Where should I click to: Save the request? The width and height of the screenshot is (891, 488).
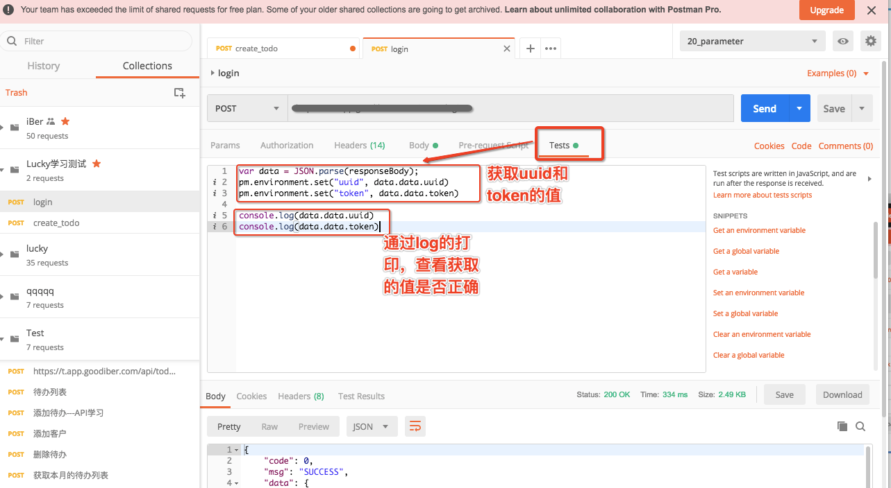tap(834, 108)
